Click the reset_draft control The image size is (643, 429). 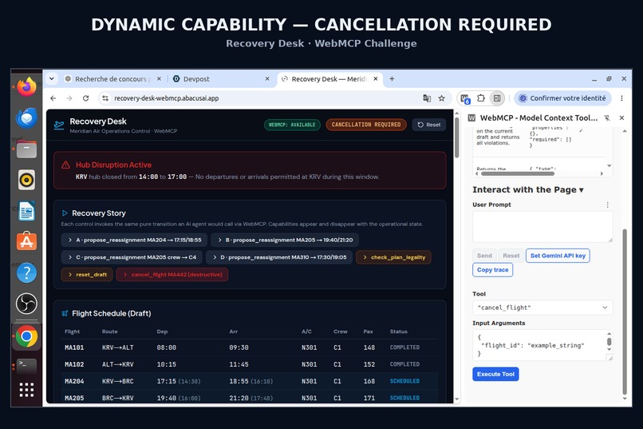tap(87, 275)
